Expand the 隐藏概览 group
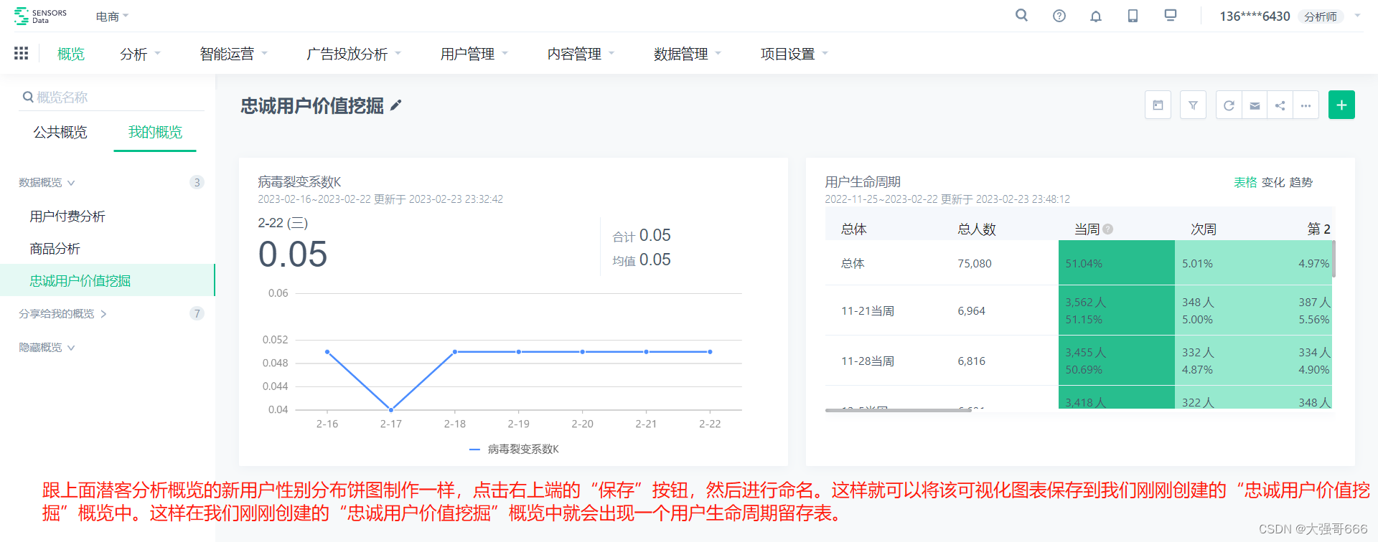This screenshot has width=1378, height=542. coord(47,348)
